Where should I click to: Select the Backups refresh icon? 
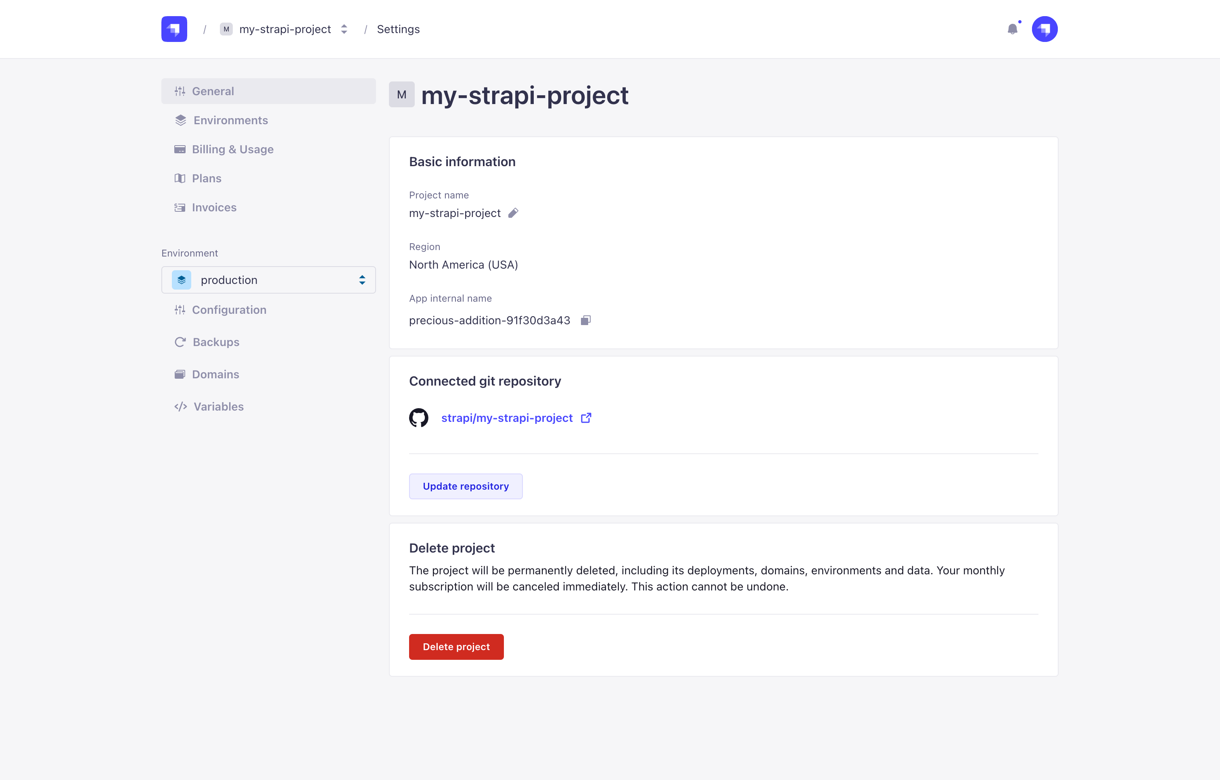coord(180,342)
